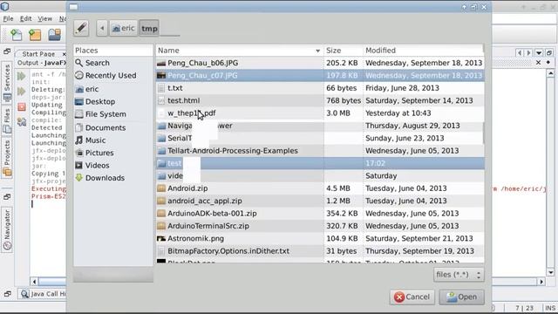The image size is (558, 314).
Task: Go to the eric path button
Action: click(123, 28)
